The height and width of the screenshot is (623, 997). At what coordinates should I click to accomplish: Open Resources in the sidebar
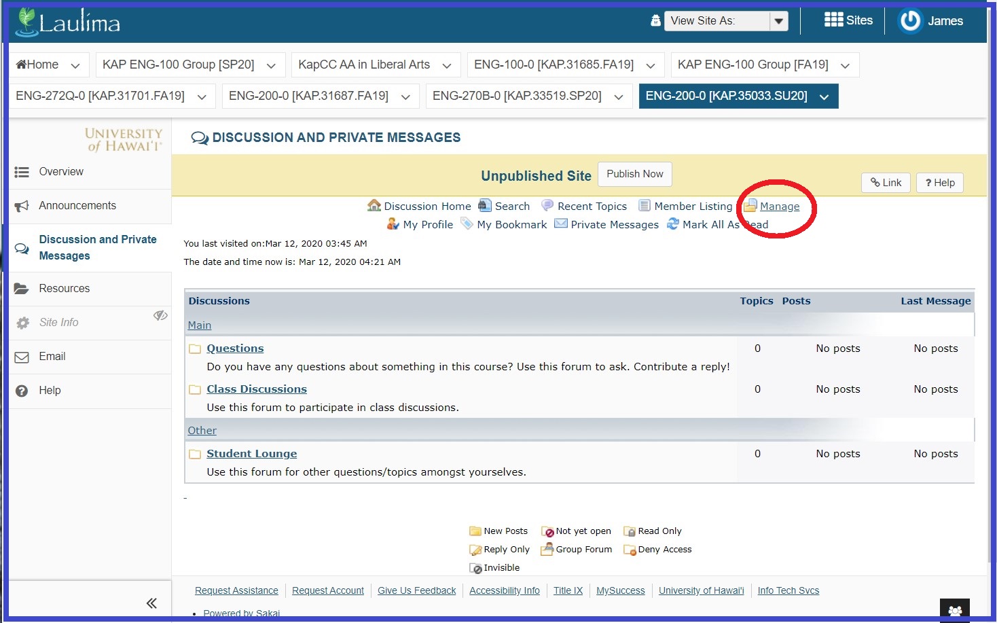click(64, 289)
